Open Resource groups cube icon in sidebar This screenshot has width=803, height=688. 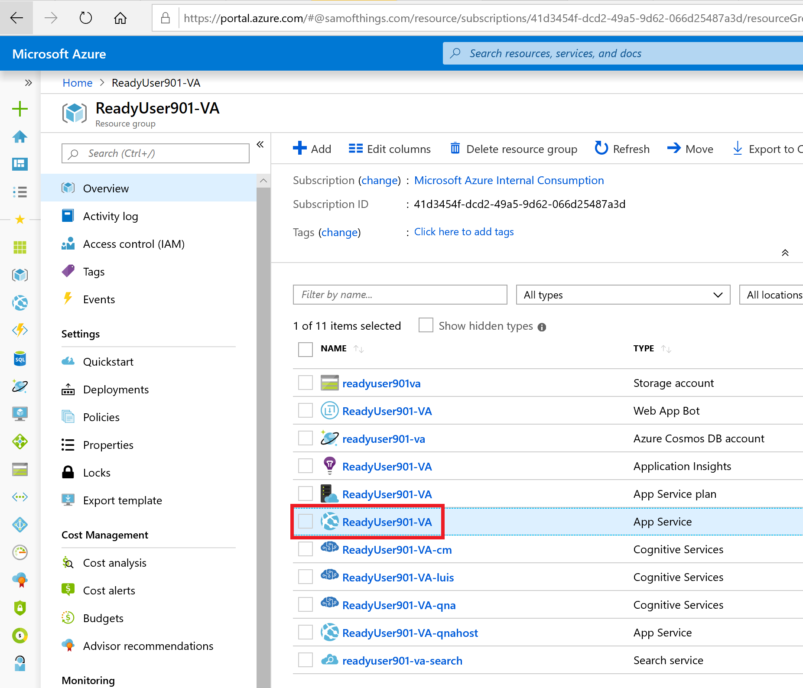pos(20,275)
